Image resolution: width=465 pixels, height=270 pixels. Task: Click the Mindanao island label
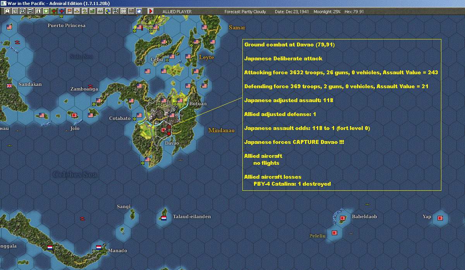click(221, 130)
